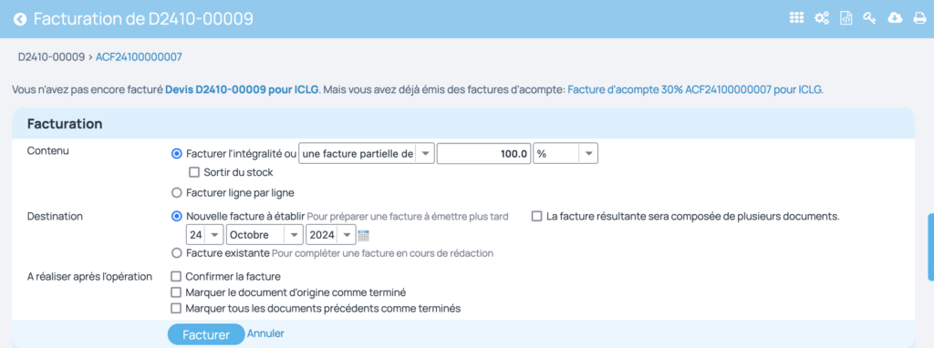Click the printer icon
Screen dimensions: 934x348
click(919, 19)
